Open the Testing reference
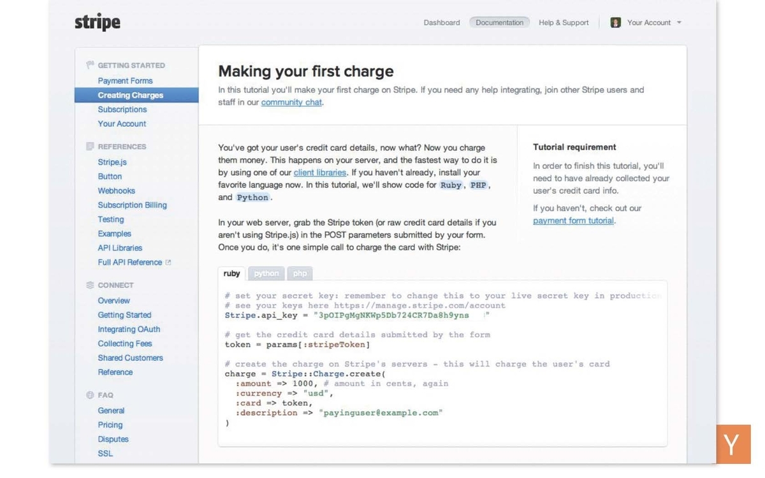765x478 pixels. [111, 219]
